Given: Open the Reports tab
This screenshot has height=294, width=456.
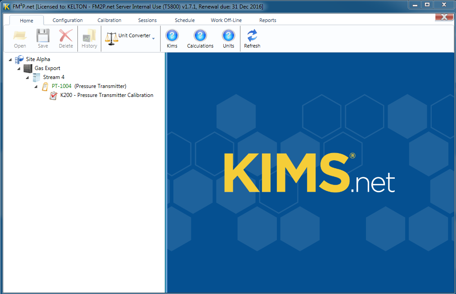Looking at the screenshot, I should click(268, 20).
